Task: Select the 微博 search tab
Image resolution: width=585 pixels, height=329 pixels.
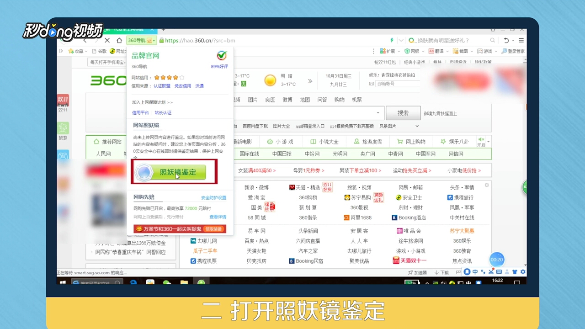Action: pos(287,100)
